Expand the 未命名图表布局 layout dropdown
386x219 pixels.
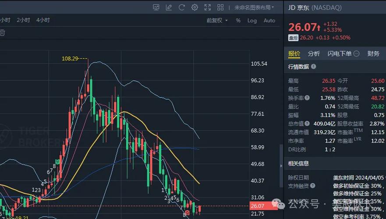click(x=254, y=7)
